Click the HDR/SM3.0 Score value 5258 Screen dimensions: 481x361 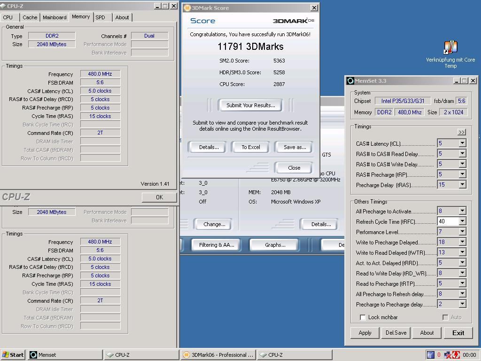tap(279, 72)
